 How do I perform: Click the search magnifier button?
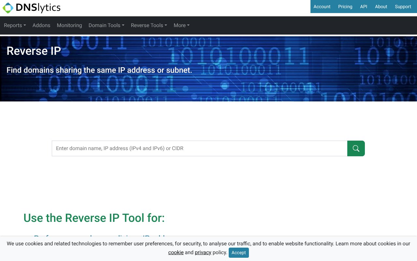click(356, 148)
